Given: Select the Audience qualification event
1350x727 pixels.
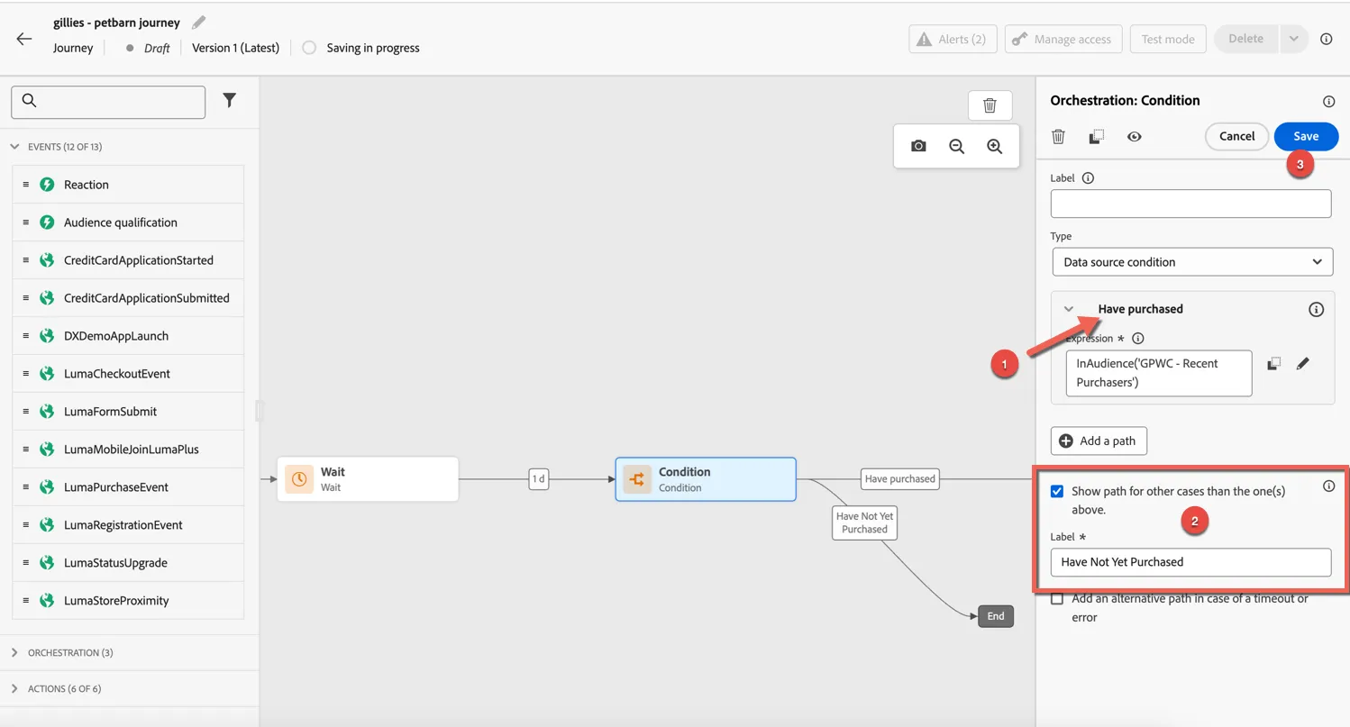Looking at the screenshot, I should coord(128,223).
